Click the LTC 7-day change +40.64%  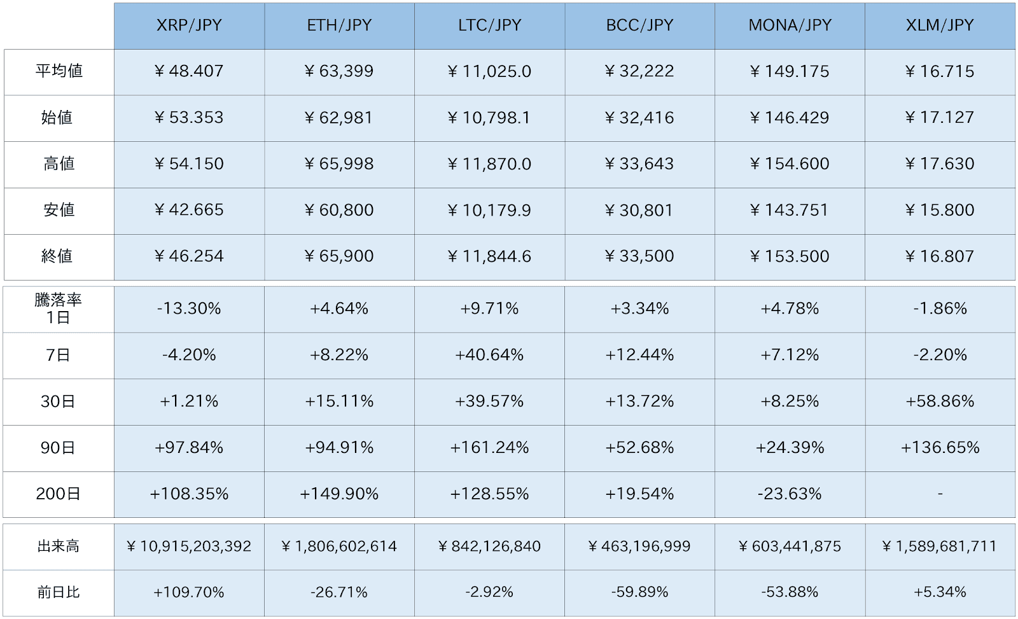pyautogui.click(x=489, y=355)
